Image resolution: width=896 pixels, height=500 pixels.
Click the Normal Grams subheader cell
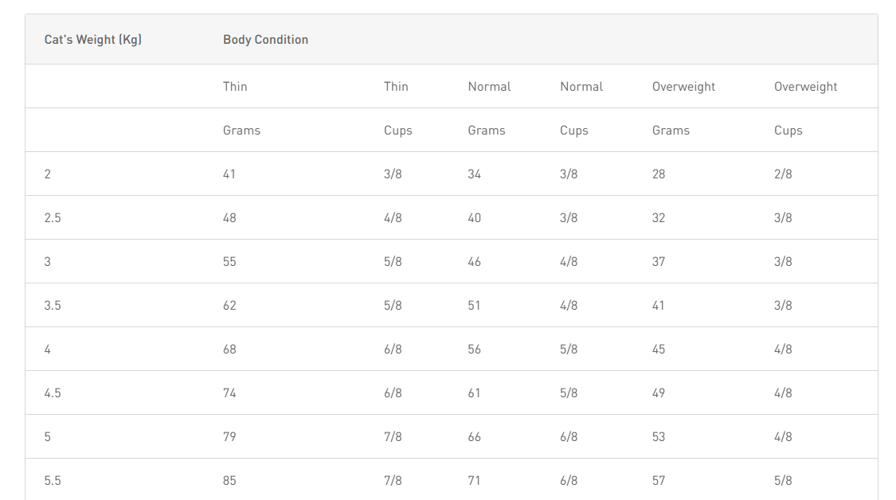pos(487,131)
